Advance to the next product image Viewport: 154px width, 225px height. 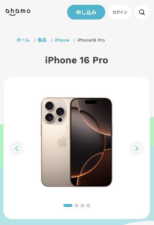(x=137, y=148)
